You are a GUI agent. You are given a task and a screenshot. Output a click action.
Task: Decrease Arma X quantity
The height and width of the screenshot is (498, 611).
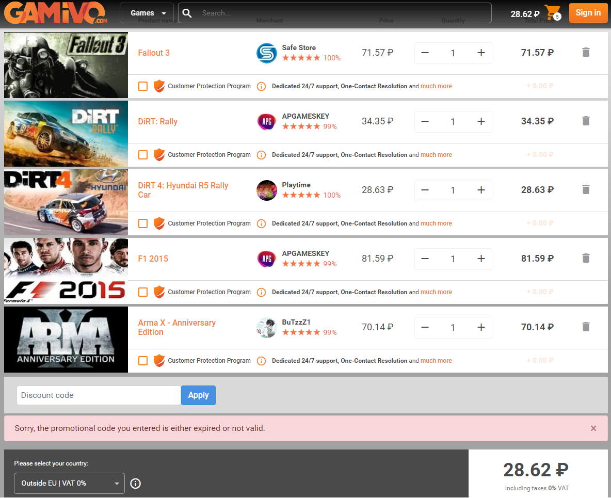[x=425, y=327]
